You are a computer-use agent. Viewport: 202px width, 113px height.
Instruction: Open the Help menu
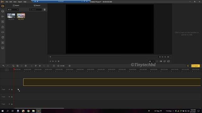pos(25,2)
